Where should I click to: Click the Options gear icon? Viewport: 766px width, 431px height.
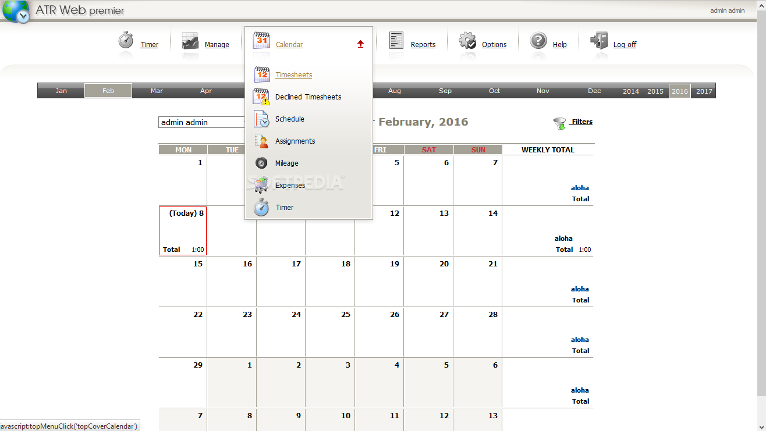pos(467,41)
